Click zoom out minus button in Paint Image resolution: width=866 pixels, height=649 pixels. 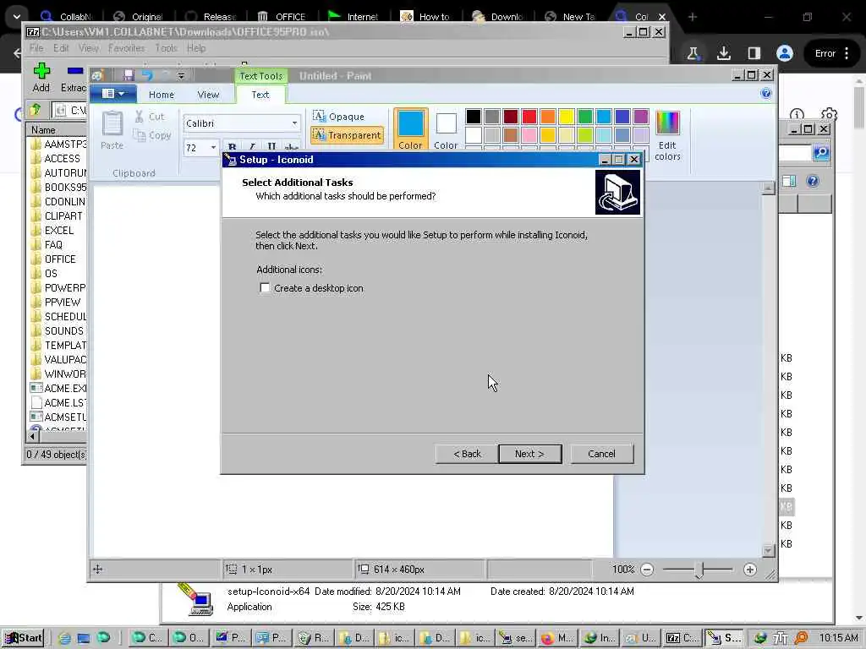click(x=647, y=570)
